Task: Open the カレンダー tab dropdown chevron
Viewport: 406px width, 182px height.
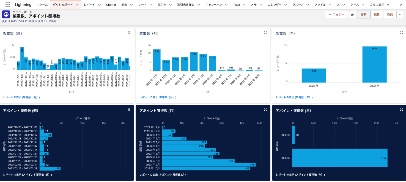Action: [286, 5]
